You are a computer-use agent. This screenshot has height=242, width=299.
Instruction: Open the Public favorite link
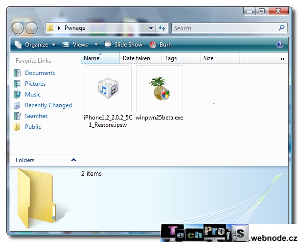[33, 127]
